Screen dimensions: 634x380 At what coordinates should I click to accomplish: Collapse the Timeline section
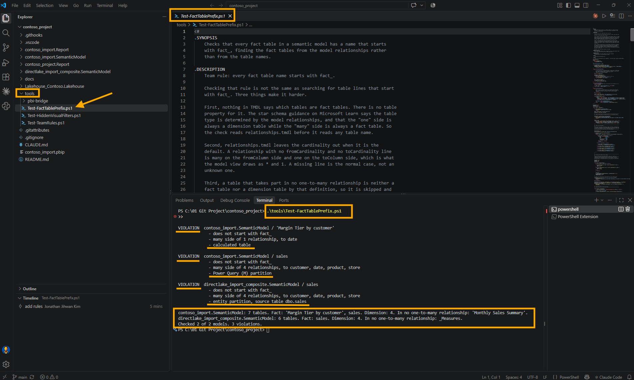20,298
